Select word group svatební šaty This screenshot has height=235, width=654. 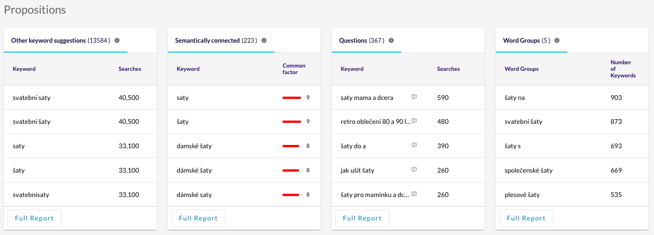tap(523, 121)
